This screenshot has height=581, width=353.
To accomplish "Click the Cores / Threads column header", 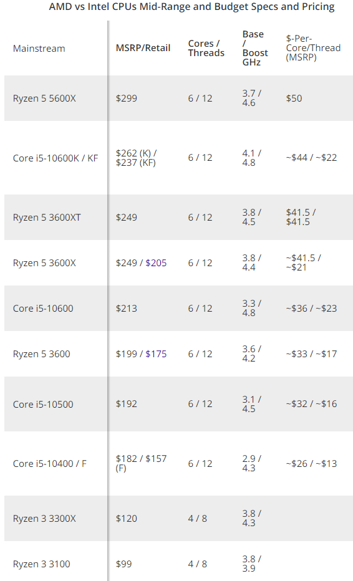I will 206,48.
